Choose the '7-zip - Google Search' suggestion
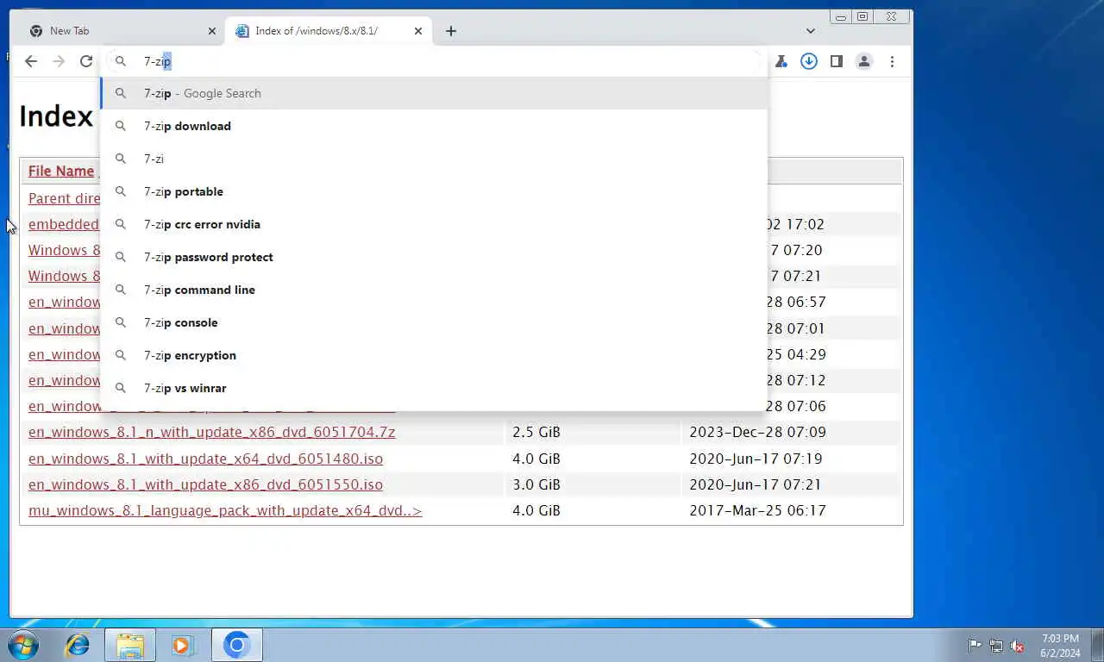Screen dimensions: 1104x662 tap(434, 93)
